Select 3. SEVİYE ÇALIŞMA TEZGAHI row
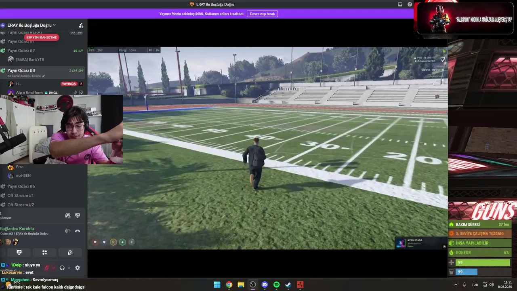Image resolution: width=517 pixels, height=291 pixels. (480, 234)
